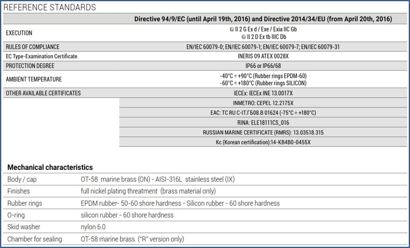Select the INERIS 09 ATEX 0028X value
Viewport: 410px width, 248px height.
[x=263, y=56]
